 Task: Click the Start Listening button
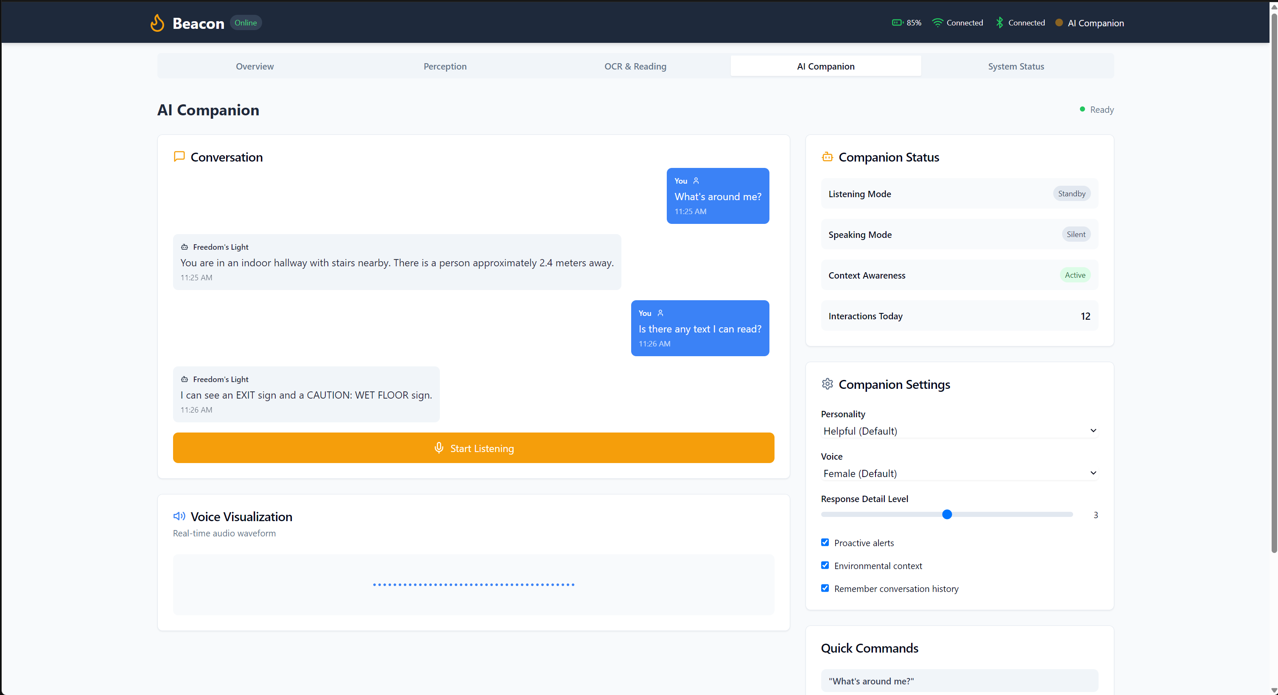(x=473, y=448)
